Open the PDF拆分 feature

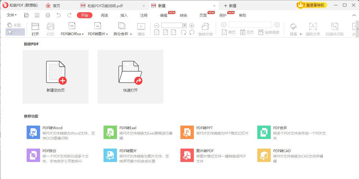pyautogui.click(x=58, y=155)
